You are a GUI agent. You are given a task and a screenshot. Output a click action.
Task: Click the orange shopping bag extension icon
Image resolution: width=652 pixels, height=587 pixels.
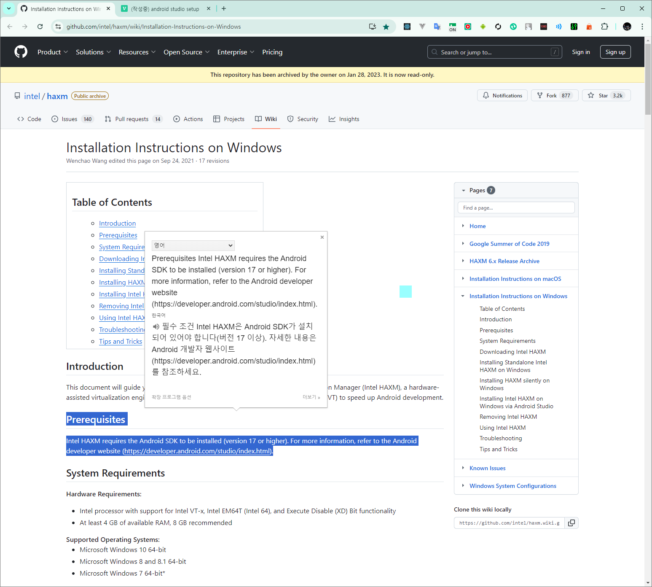click(589, 27)
